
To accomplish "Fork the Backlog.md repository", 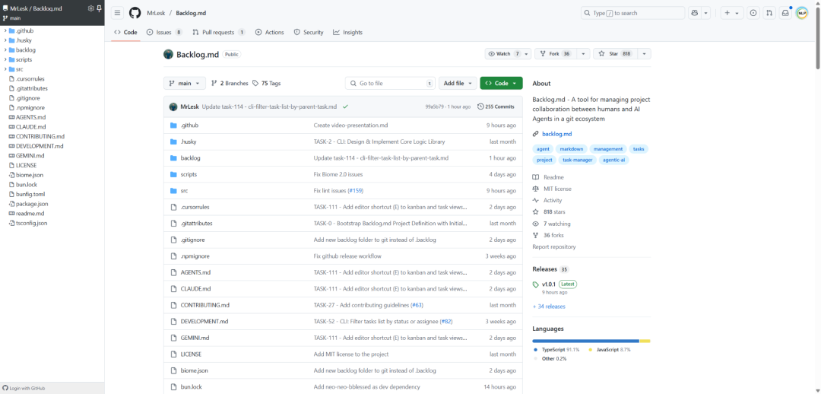I will pyautogui.click(x=555, y=53).
